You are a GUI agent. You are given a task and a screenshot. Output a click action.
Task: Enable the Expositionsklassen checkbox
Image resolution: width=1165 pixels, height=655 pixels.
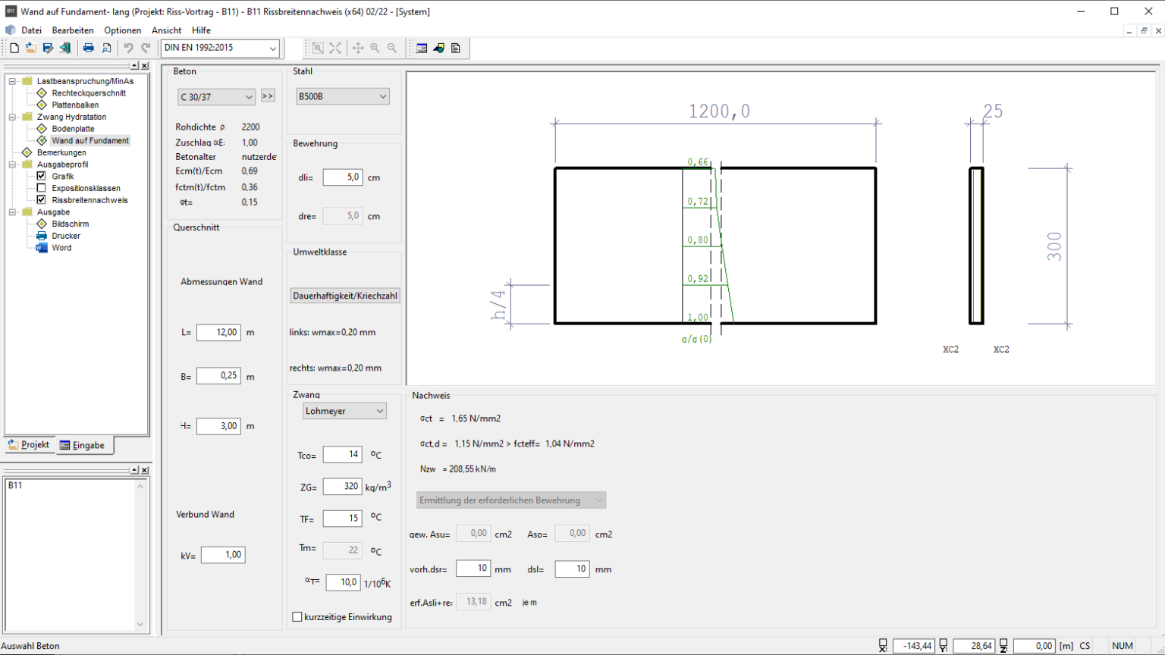[x=42, y=188]
